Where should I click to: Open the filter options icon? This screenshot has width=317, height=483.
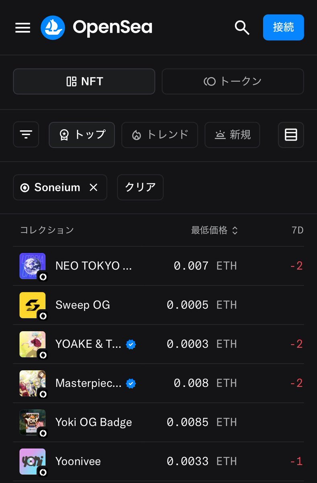click(x=26, y=134)
